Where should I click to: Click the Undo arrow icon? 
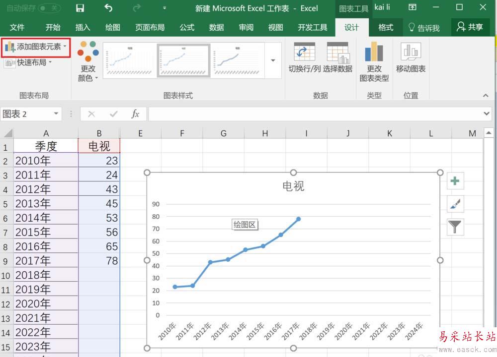108,8
